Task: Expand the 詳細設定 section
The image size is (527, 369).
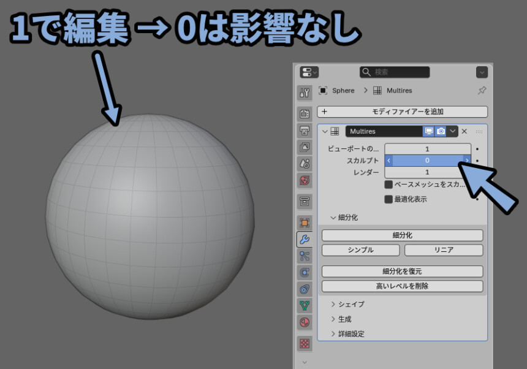Action: point(333,334)
